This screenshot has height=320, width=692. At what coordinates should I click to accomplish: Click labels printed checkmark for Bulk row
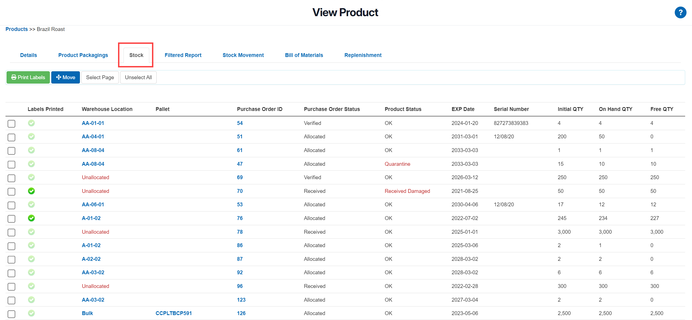pos(31,313)
